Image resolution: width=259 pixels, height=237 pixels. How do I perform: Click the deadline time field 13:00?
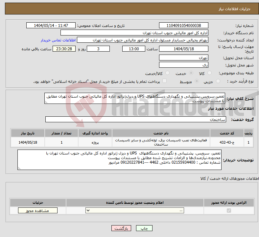coord(134,49)
